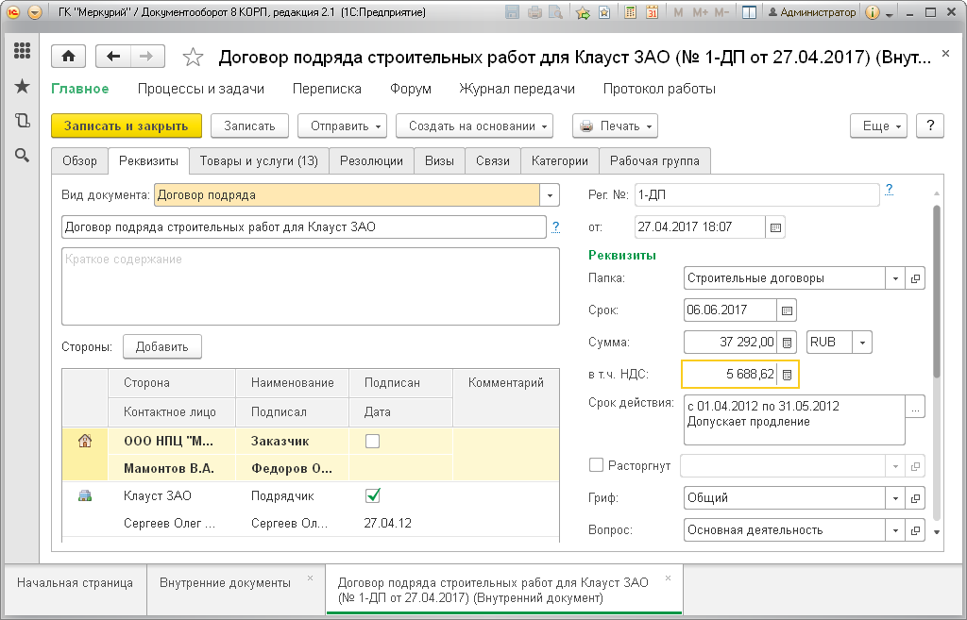
Task: Click Добавить to add a party
Action: (162, 346)
